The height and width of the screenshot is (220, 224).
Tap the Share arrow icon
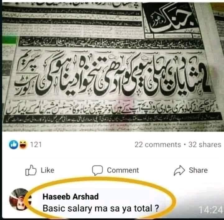click(x=179, y=170)
